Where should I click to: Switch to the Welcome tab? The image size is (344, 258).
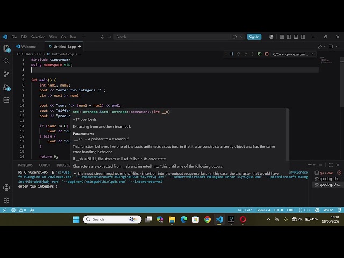pyautogui.click(x=28, y=47)
